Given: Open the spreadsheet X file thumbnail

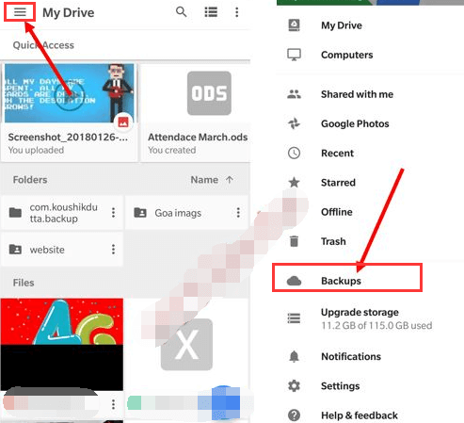Looking at the screenshot, I should coord(186,344).
